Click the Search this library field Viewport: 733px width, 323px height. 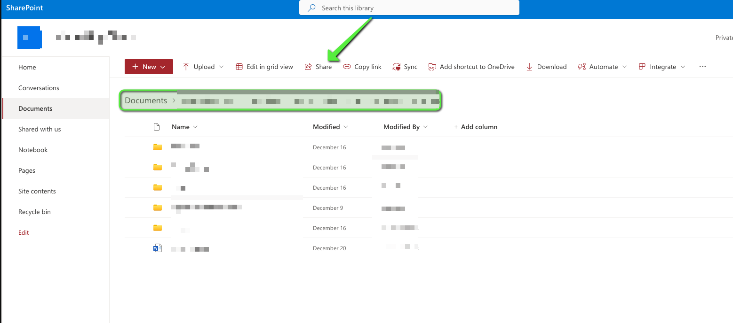[x=409, y=8]
